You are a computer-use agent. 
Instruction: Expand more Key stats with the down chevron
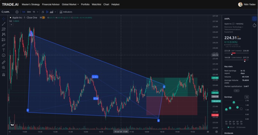click(237, 91)
